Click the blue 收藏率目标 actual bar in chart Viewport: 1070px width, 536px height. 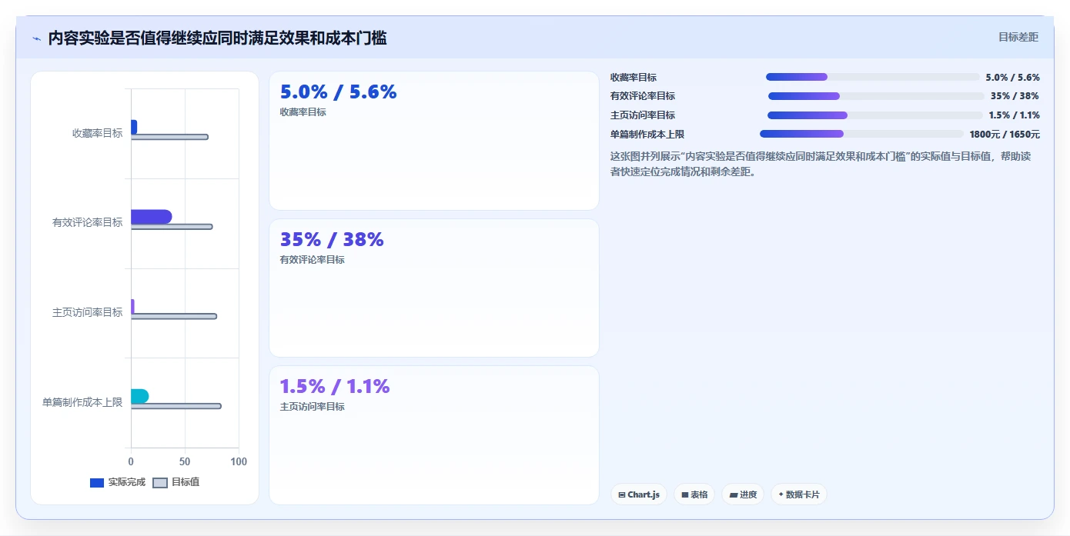click(134, 127)
